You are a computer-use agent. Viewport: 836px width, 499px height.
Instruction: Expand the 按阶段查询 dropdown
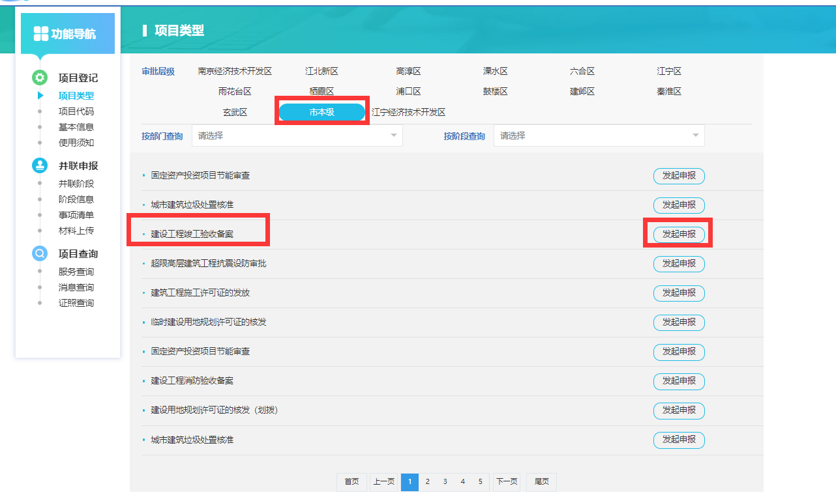[x=599, y=135]
